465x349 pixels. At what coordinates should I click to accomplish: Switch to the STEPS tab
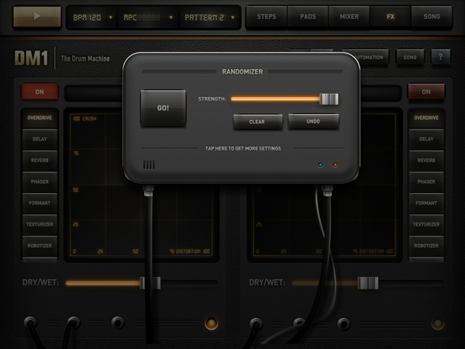(267, 16)
